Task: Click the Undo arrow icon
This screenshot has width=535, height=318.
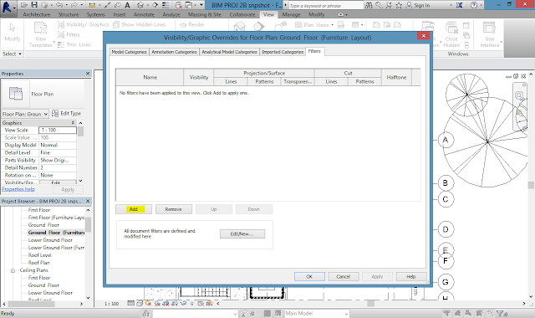Action: click(59, 5)
